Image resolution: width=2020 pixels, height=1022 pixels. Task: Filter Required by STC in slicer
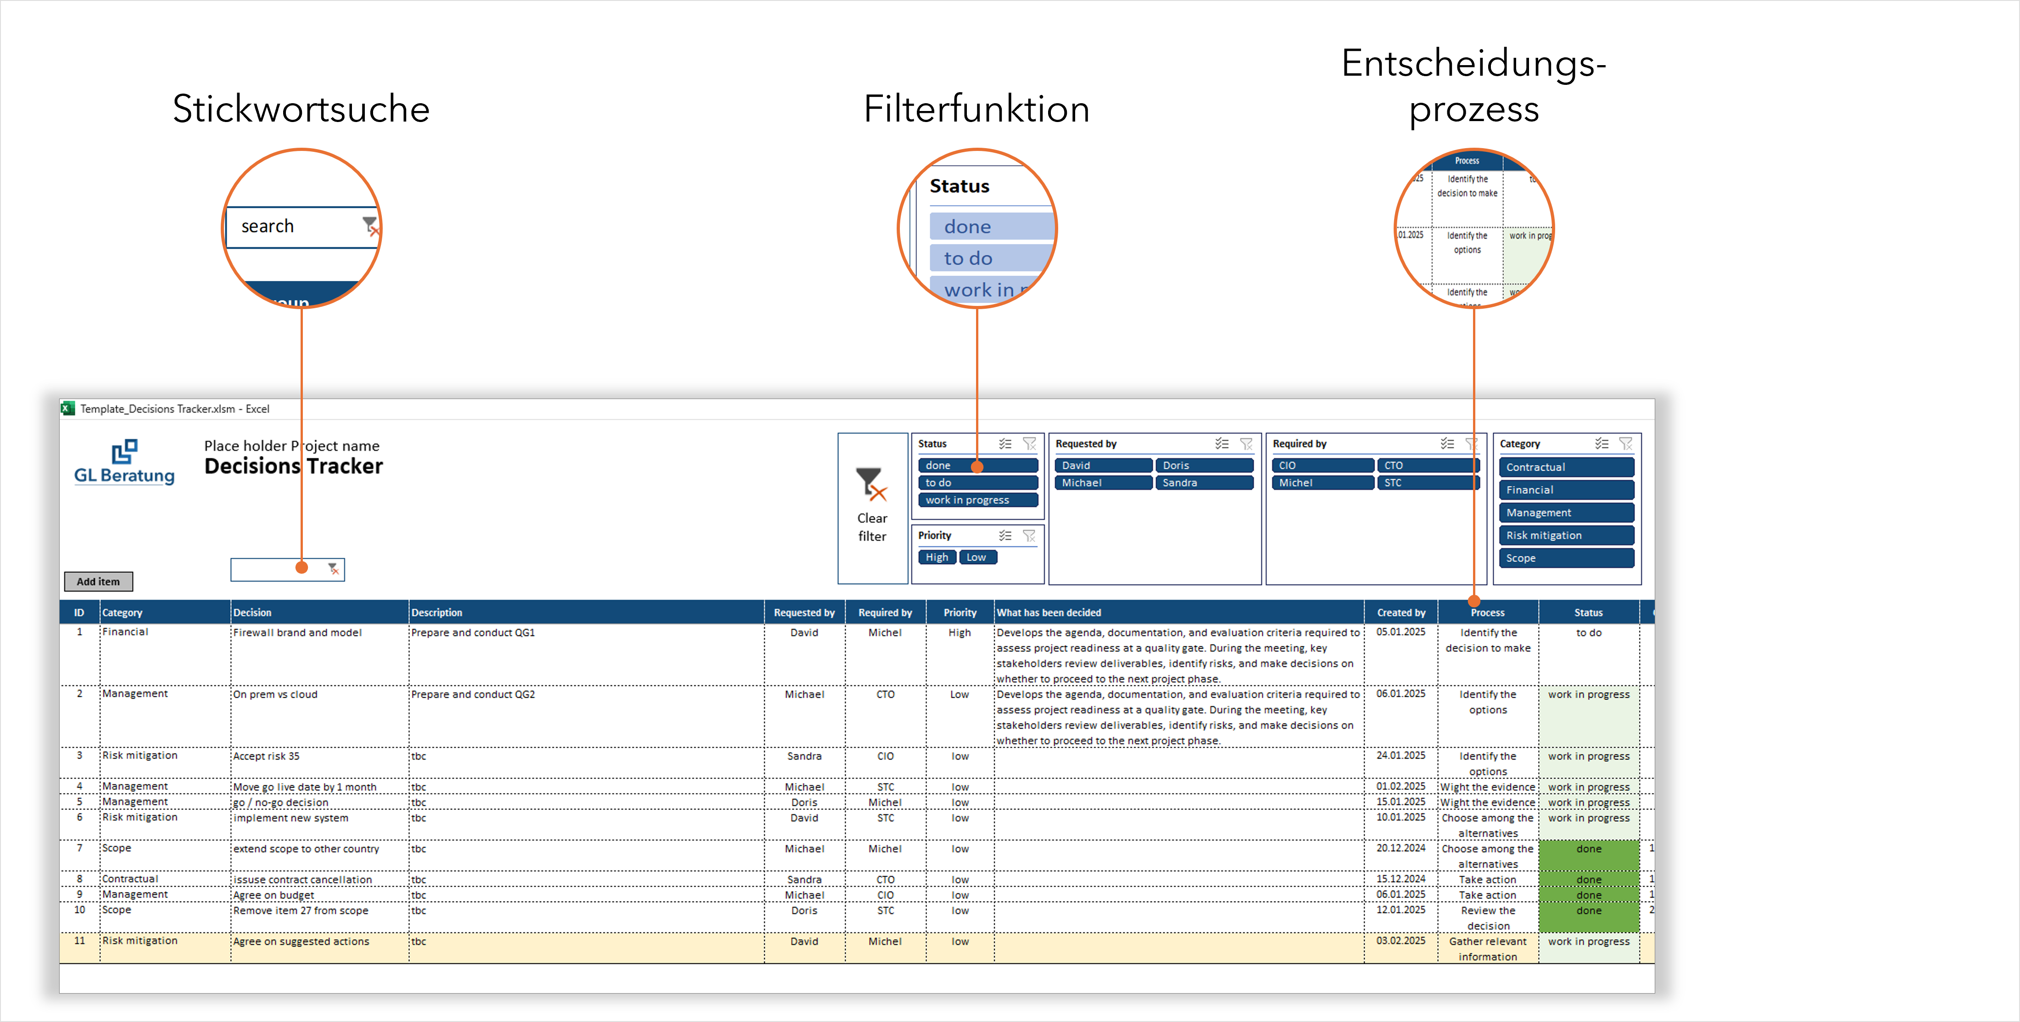click(1428, 483)
